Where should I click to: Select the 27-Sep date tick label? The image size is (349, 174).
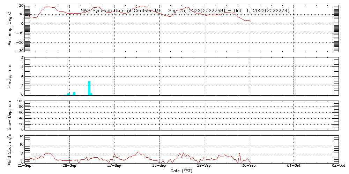114,165
